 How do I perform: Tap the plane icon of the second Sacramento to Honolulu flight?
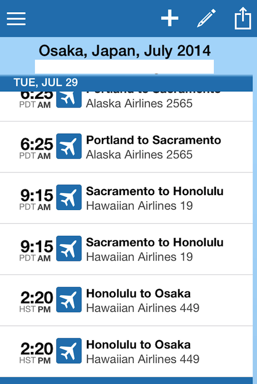(69, 249)
